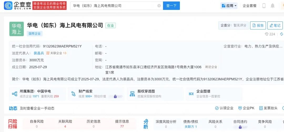284x132 pixels.
Task: Open 财产线索 property clues card
Action: (x=96, y=94)
